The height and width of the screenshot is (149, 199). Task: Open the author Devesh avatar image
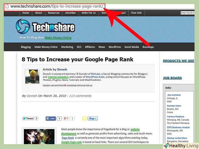pyautogui.click(x=32, y=76)
